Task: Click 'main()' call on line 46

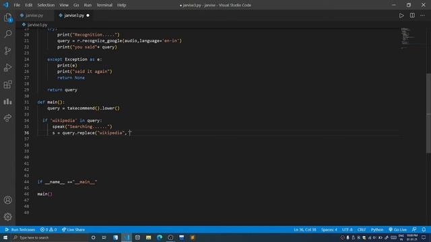Action: point(45,194)
